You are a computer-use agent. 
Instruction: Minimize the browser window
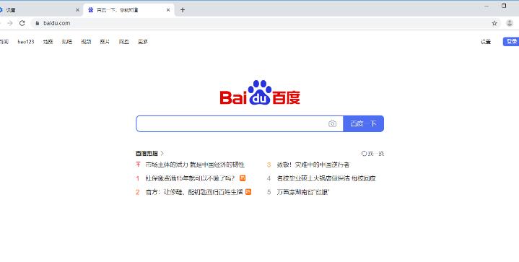[x=487, y=6]
